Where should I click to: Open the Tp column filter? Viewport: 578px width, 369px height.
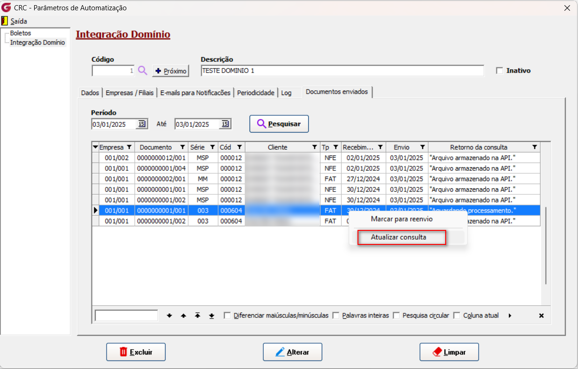(x=335, y=147)
